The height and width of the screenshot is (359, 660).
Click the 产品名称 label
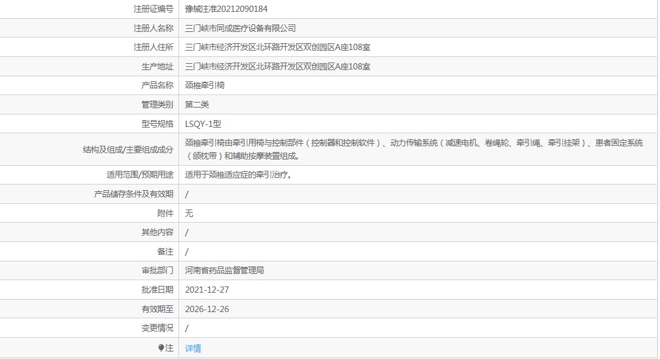tap(157, 85)
